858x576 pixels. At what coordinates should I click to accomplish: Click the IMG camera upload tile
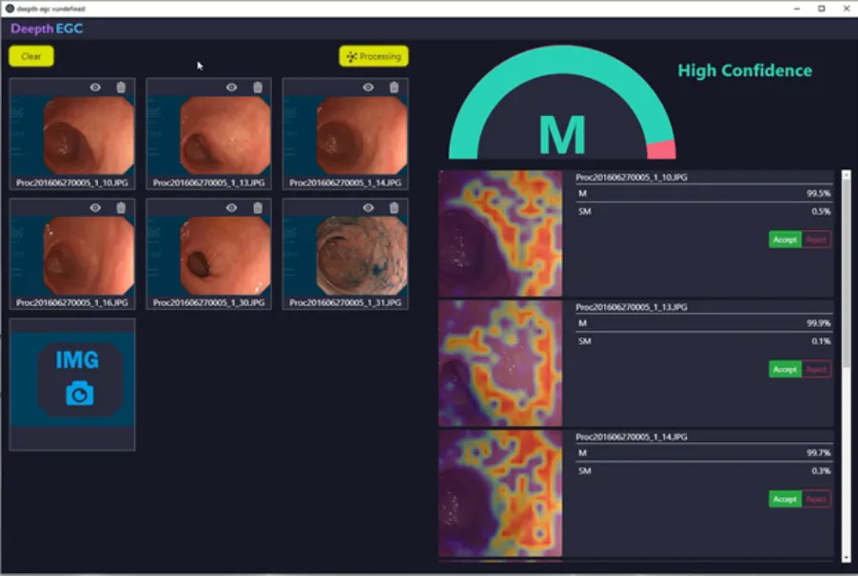(x=72, y=383)
